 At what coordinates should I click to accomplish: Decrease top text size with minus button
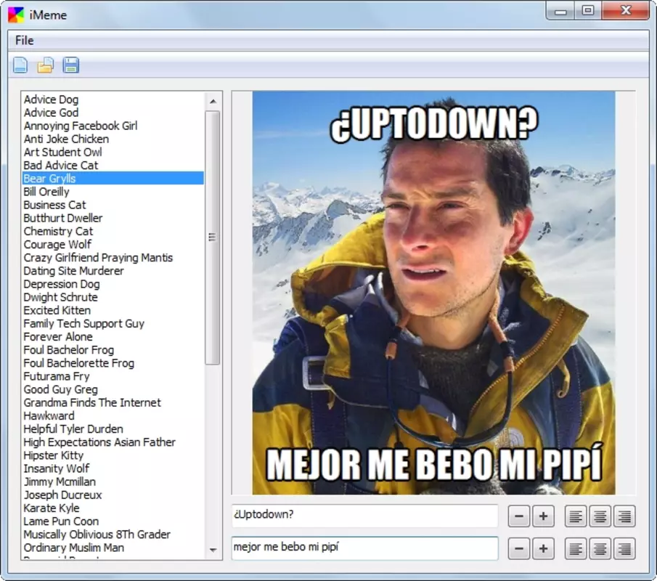coord(519,516)
